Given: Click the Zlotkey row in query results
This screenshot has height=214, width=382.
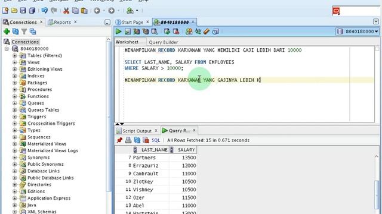Looking at the screenshot, I should click(x=156, y=182).
